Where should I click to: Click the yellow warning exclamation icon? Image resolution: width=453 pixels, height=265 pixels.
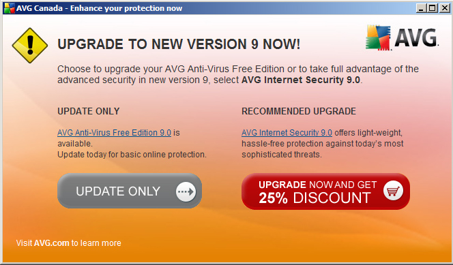tap(30, 46)
